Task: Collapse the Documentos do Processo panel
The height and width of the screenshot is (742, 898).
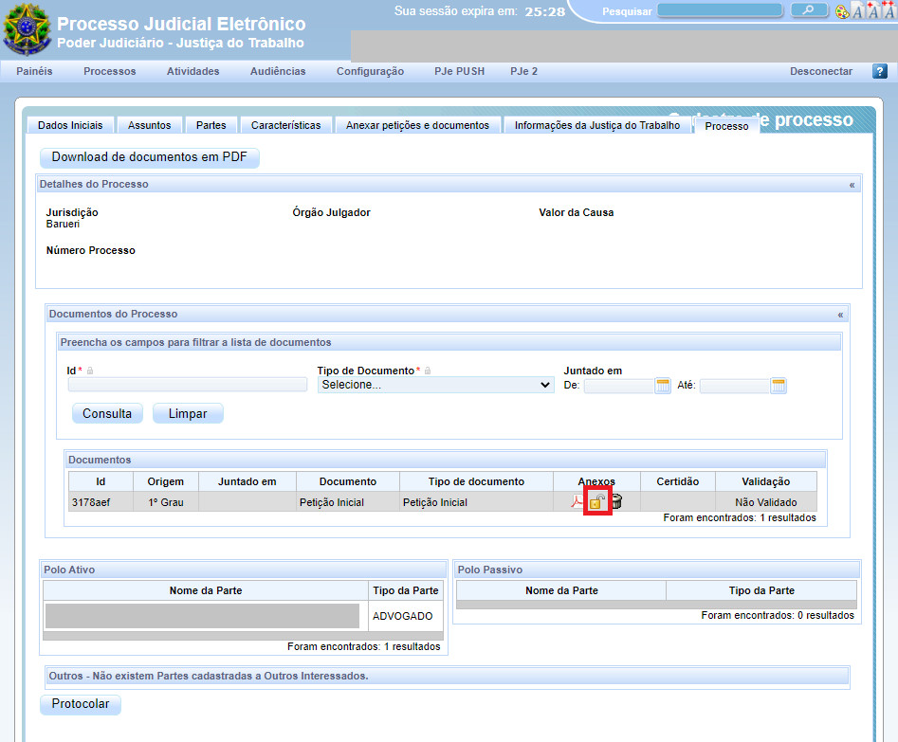Action: point(840,314)
